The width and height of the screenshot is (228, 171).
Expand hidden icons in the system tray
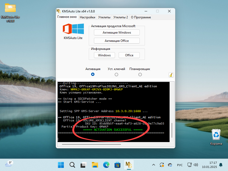[154, 165]
